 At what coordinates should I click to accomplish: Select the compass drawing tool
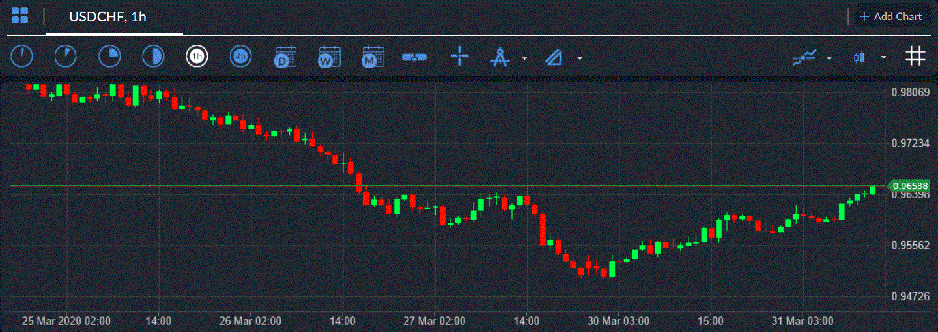click(500, 57)
